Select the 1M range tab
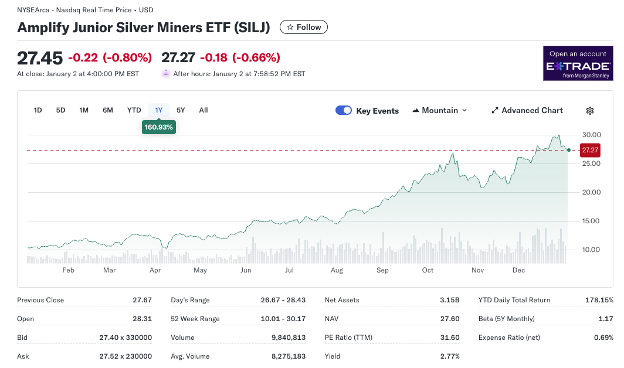Viewport: 624px width, 368px height. click(84, 110)
